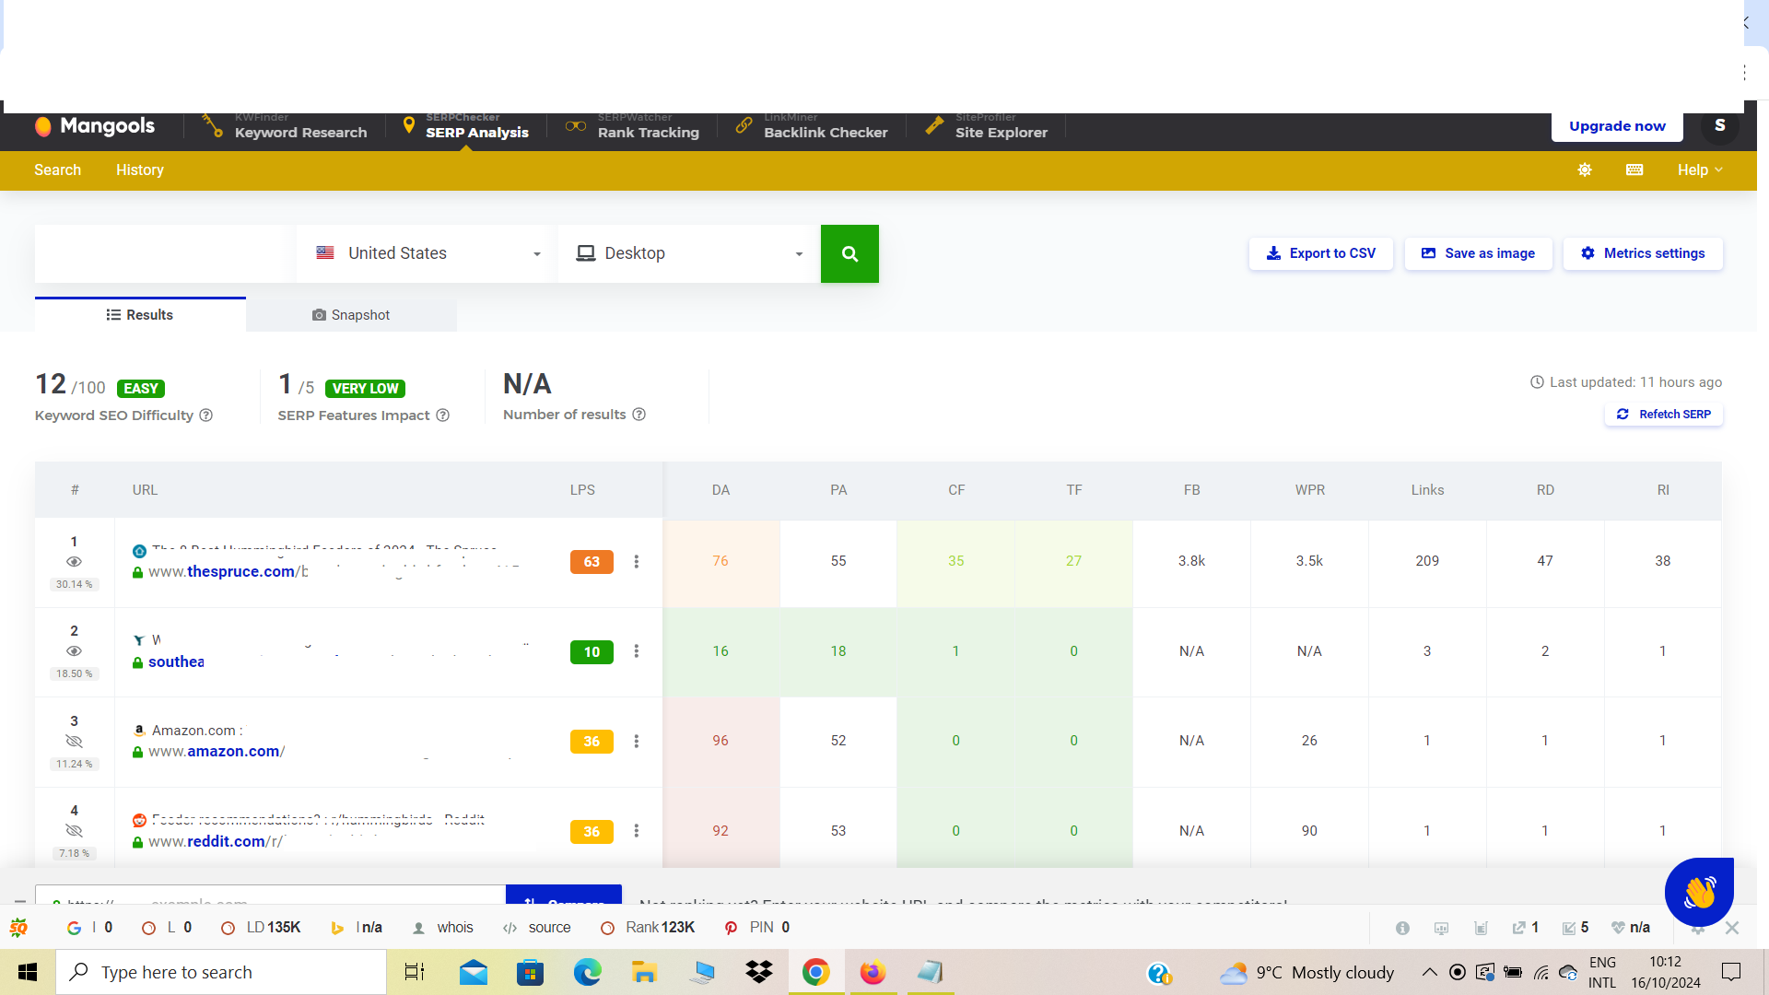Open more options for reddit.com row
The image size is (1769, 995).
point(636,831)
